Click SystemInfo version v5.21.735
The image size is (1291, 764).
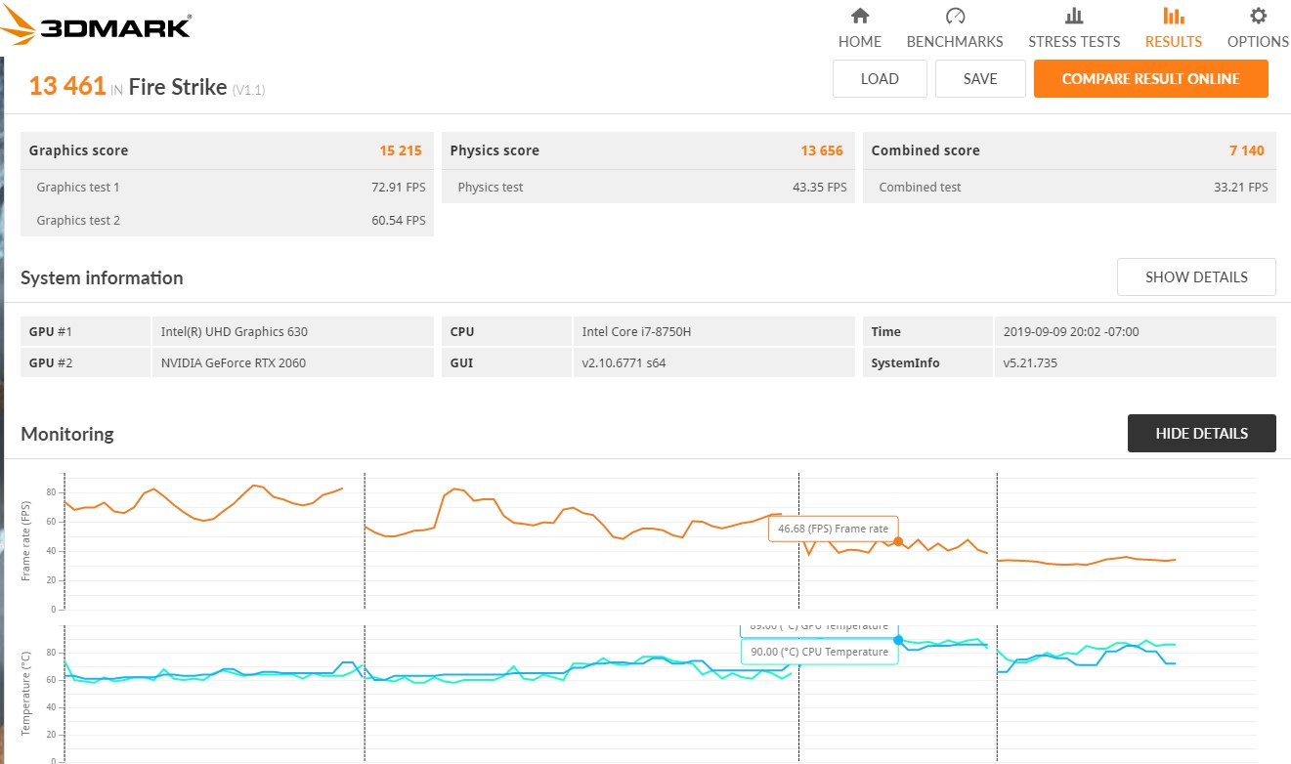[x=1135, y=362]
